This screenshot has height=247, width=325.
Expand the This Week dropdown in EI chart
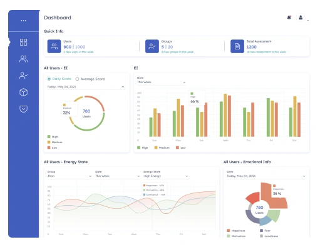click(x=161, y=82)
